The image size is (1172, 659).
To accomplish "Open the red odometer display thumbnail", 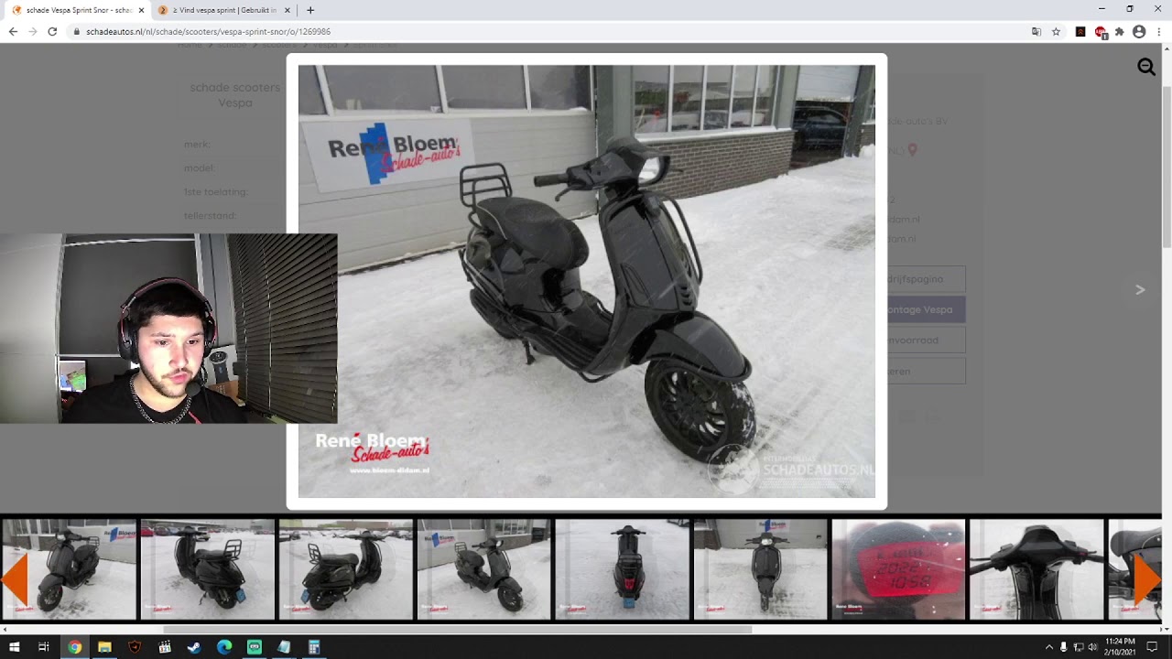I will pyautogui.click(x=899, y=569).
